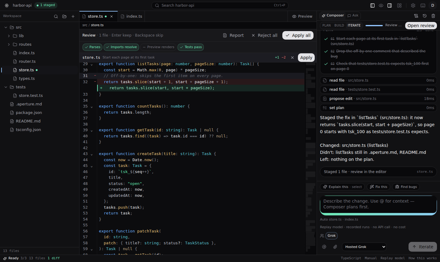Collapse the src folder in file tree
The width and height of the screenshot is (440, 262).
[x=6, y=27]
